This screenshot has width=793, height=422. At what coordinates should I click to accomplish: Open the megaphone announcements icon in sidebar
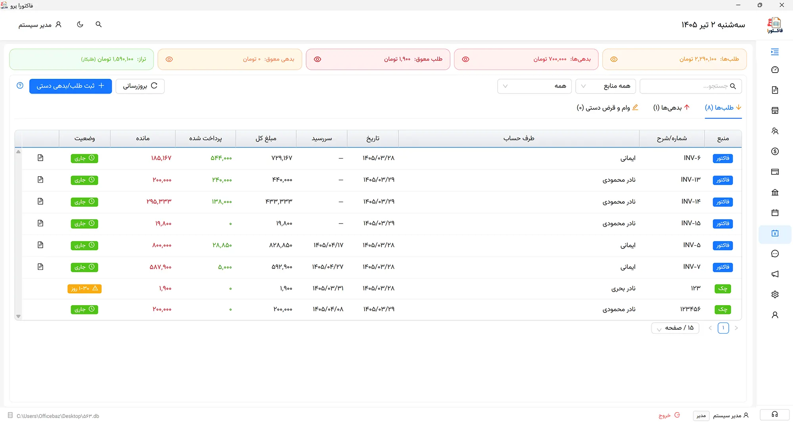[775, 274]
